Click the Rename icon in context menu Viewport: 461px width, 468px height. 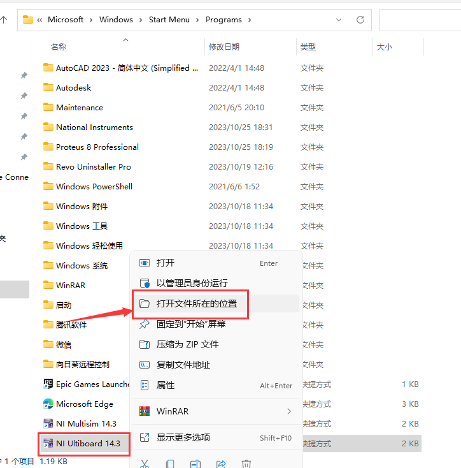pos(195,464)
